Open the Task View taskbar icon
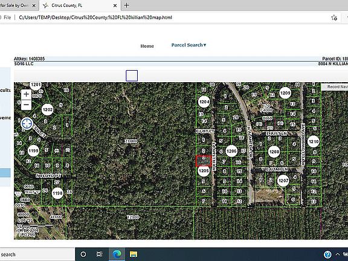 click(100, 254)
